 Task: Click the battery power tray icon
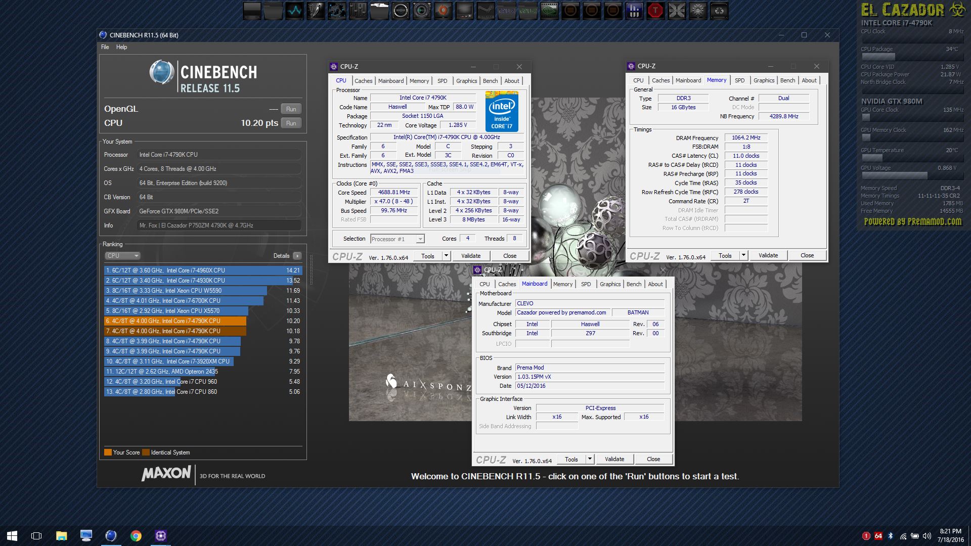coord(914,536)
